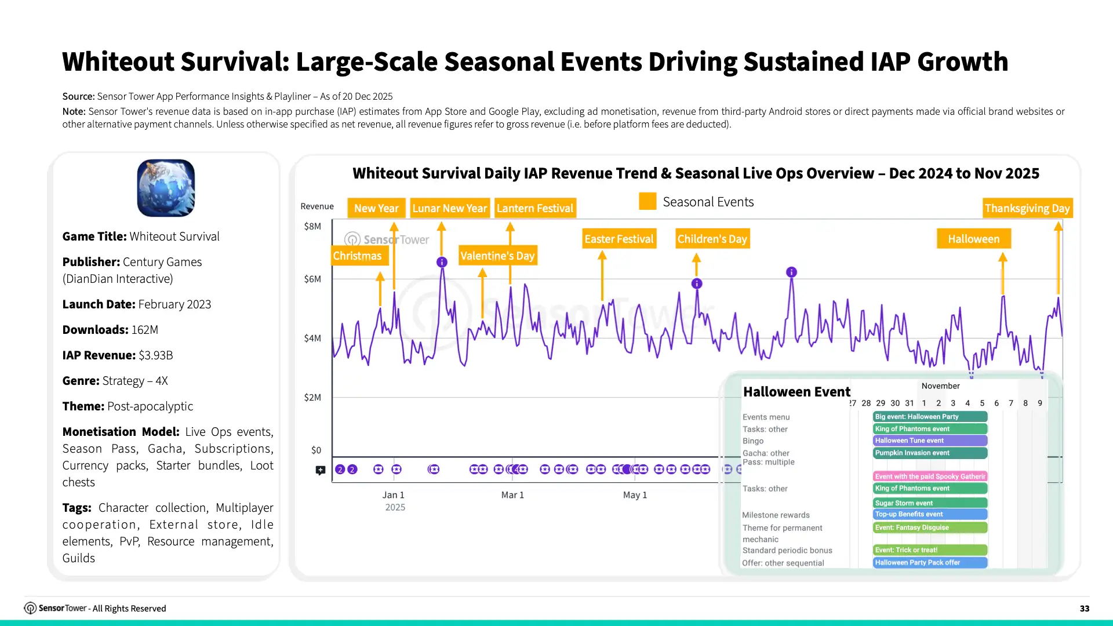Click the Whiteout Survival game icon
This screenshot has height=626, width=1113.
(166, 188)
